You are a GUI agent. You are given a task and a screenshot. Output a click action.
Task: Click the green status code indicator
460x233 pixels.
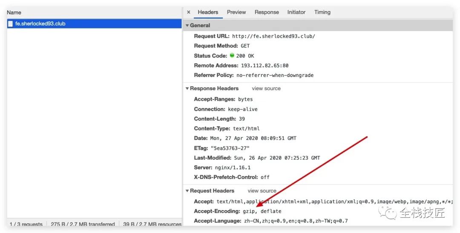(x=232, y=55)
